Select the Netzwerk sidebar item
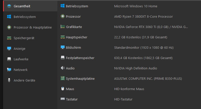Viewport: 201px width, 109px height. 30,70
